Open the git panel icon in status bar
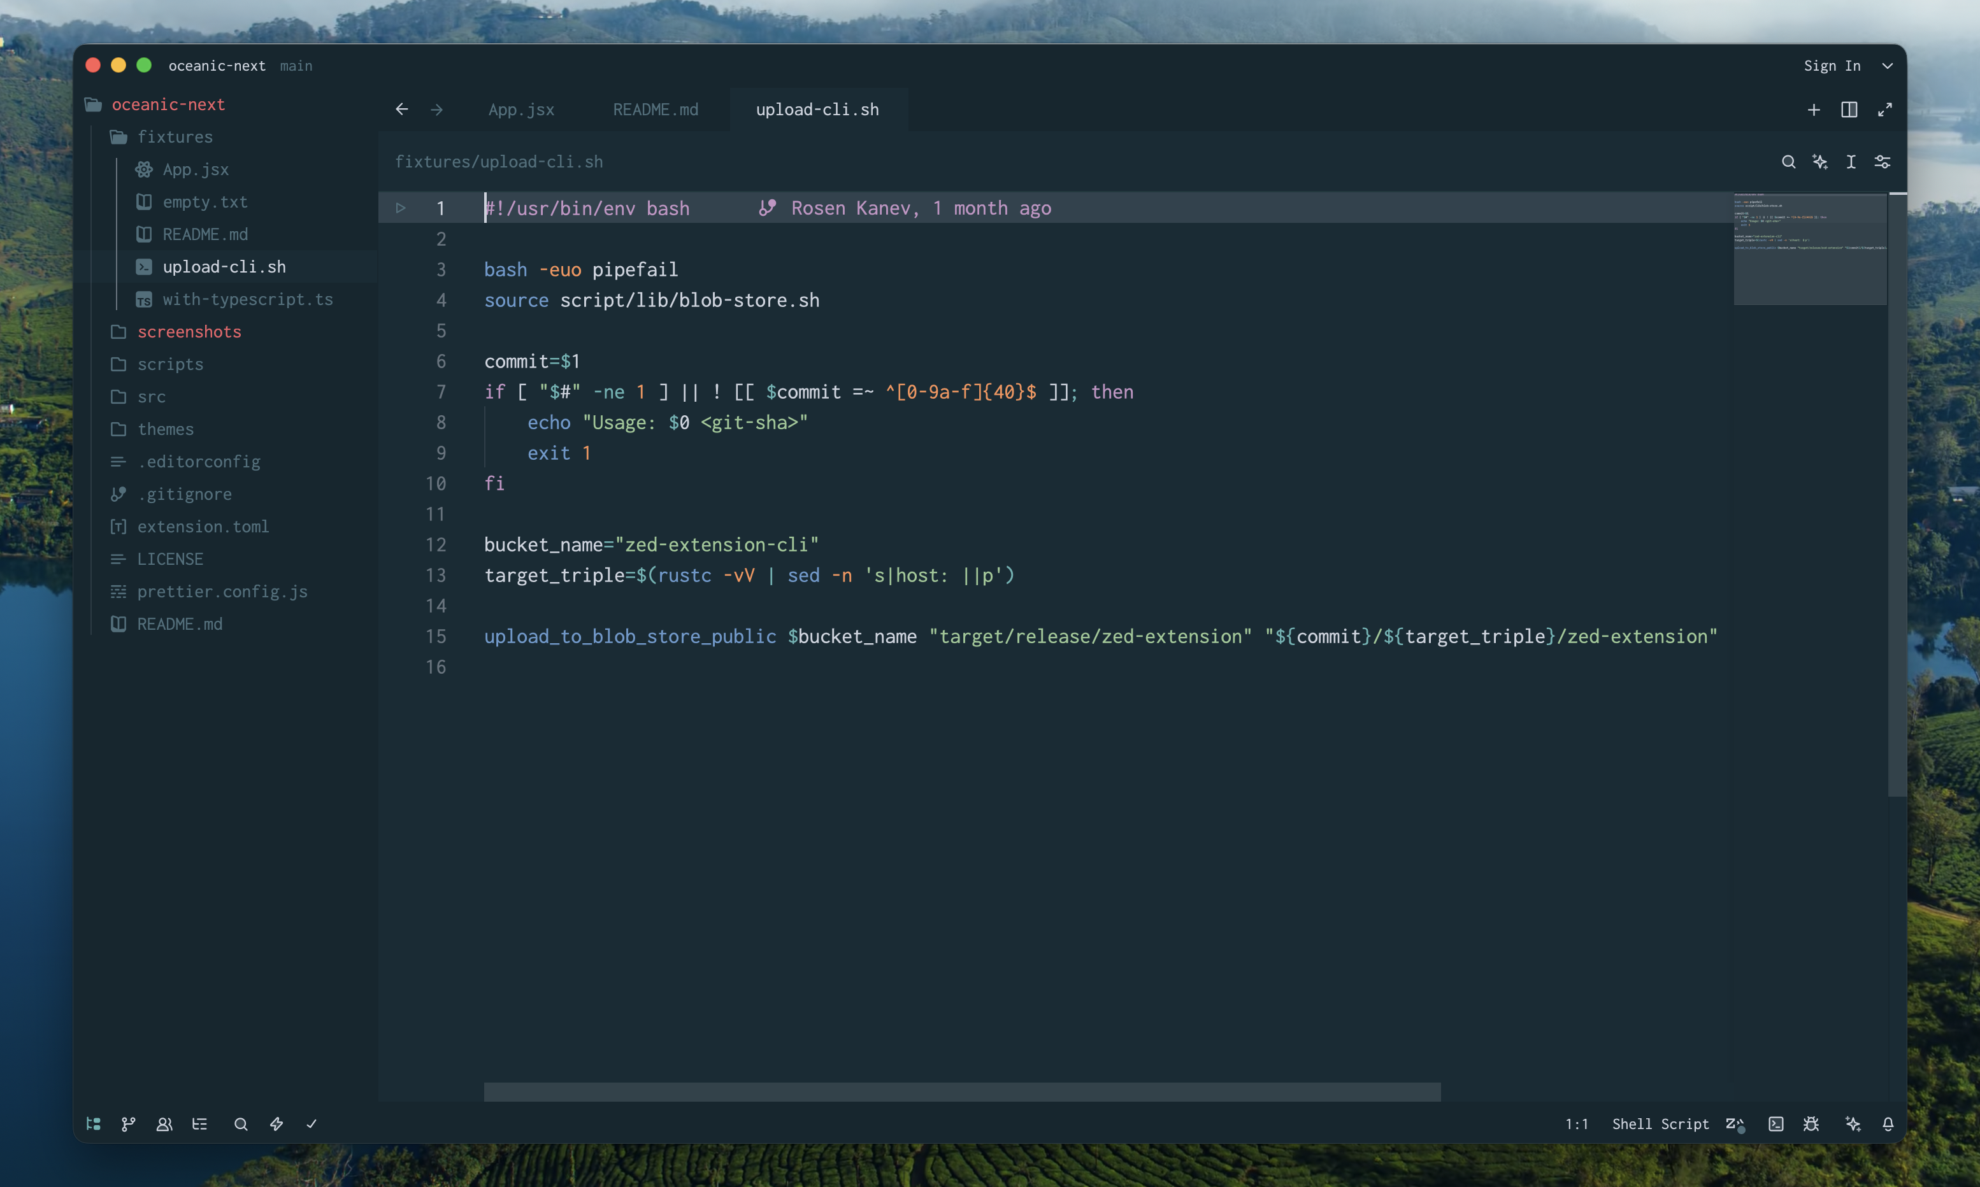 [128, 1124]
